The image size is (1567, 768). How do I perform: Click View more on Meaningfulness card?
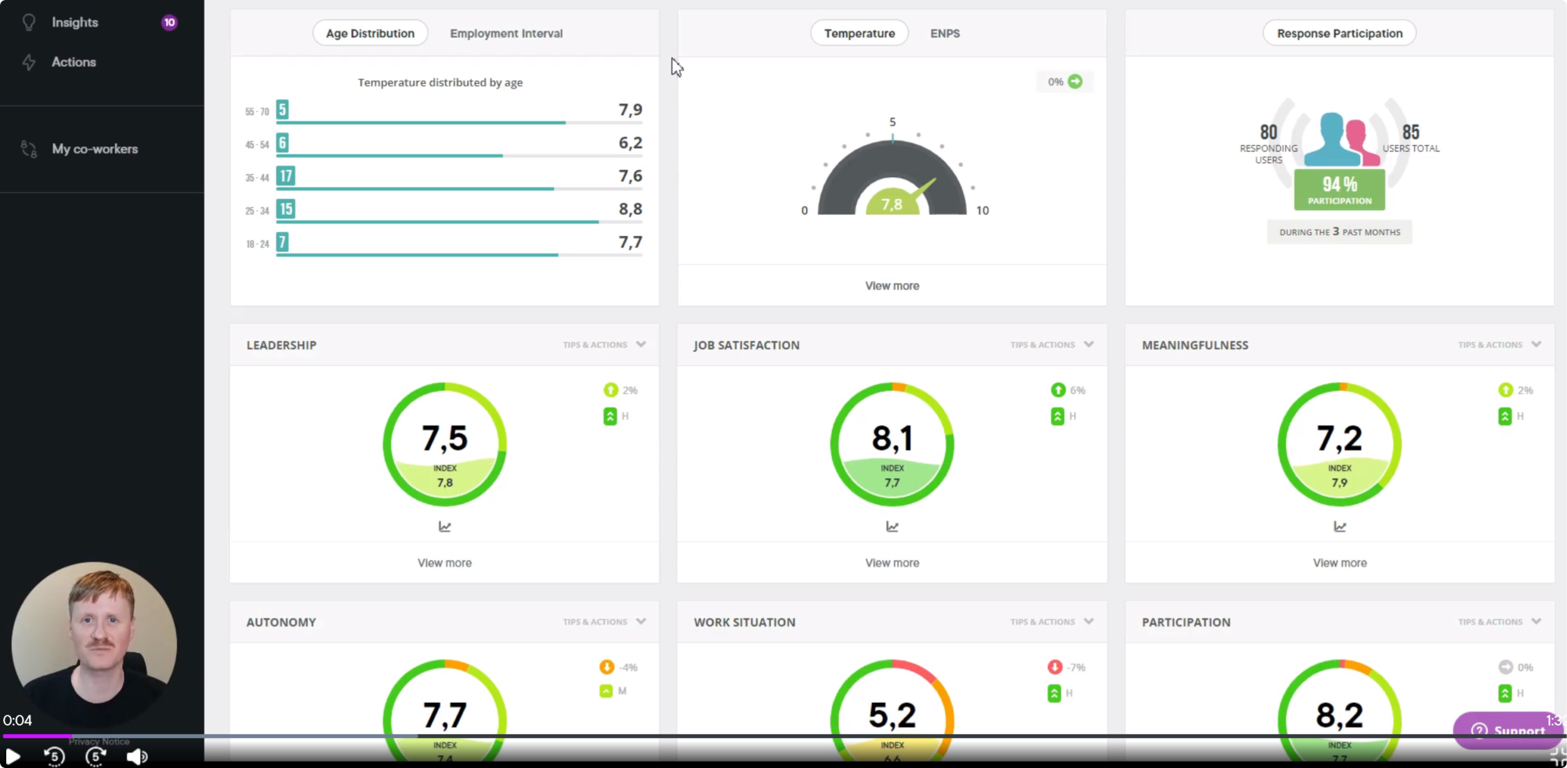pyautogui.click(x=1340, y=563)
